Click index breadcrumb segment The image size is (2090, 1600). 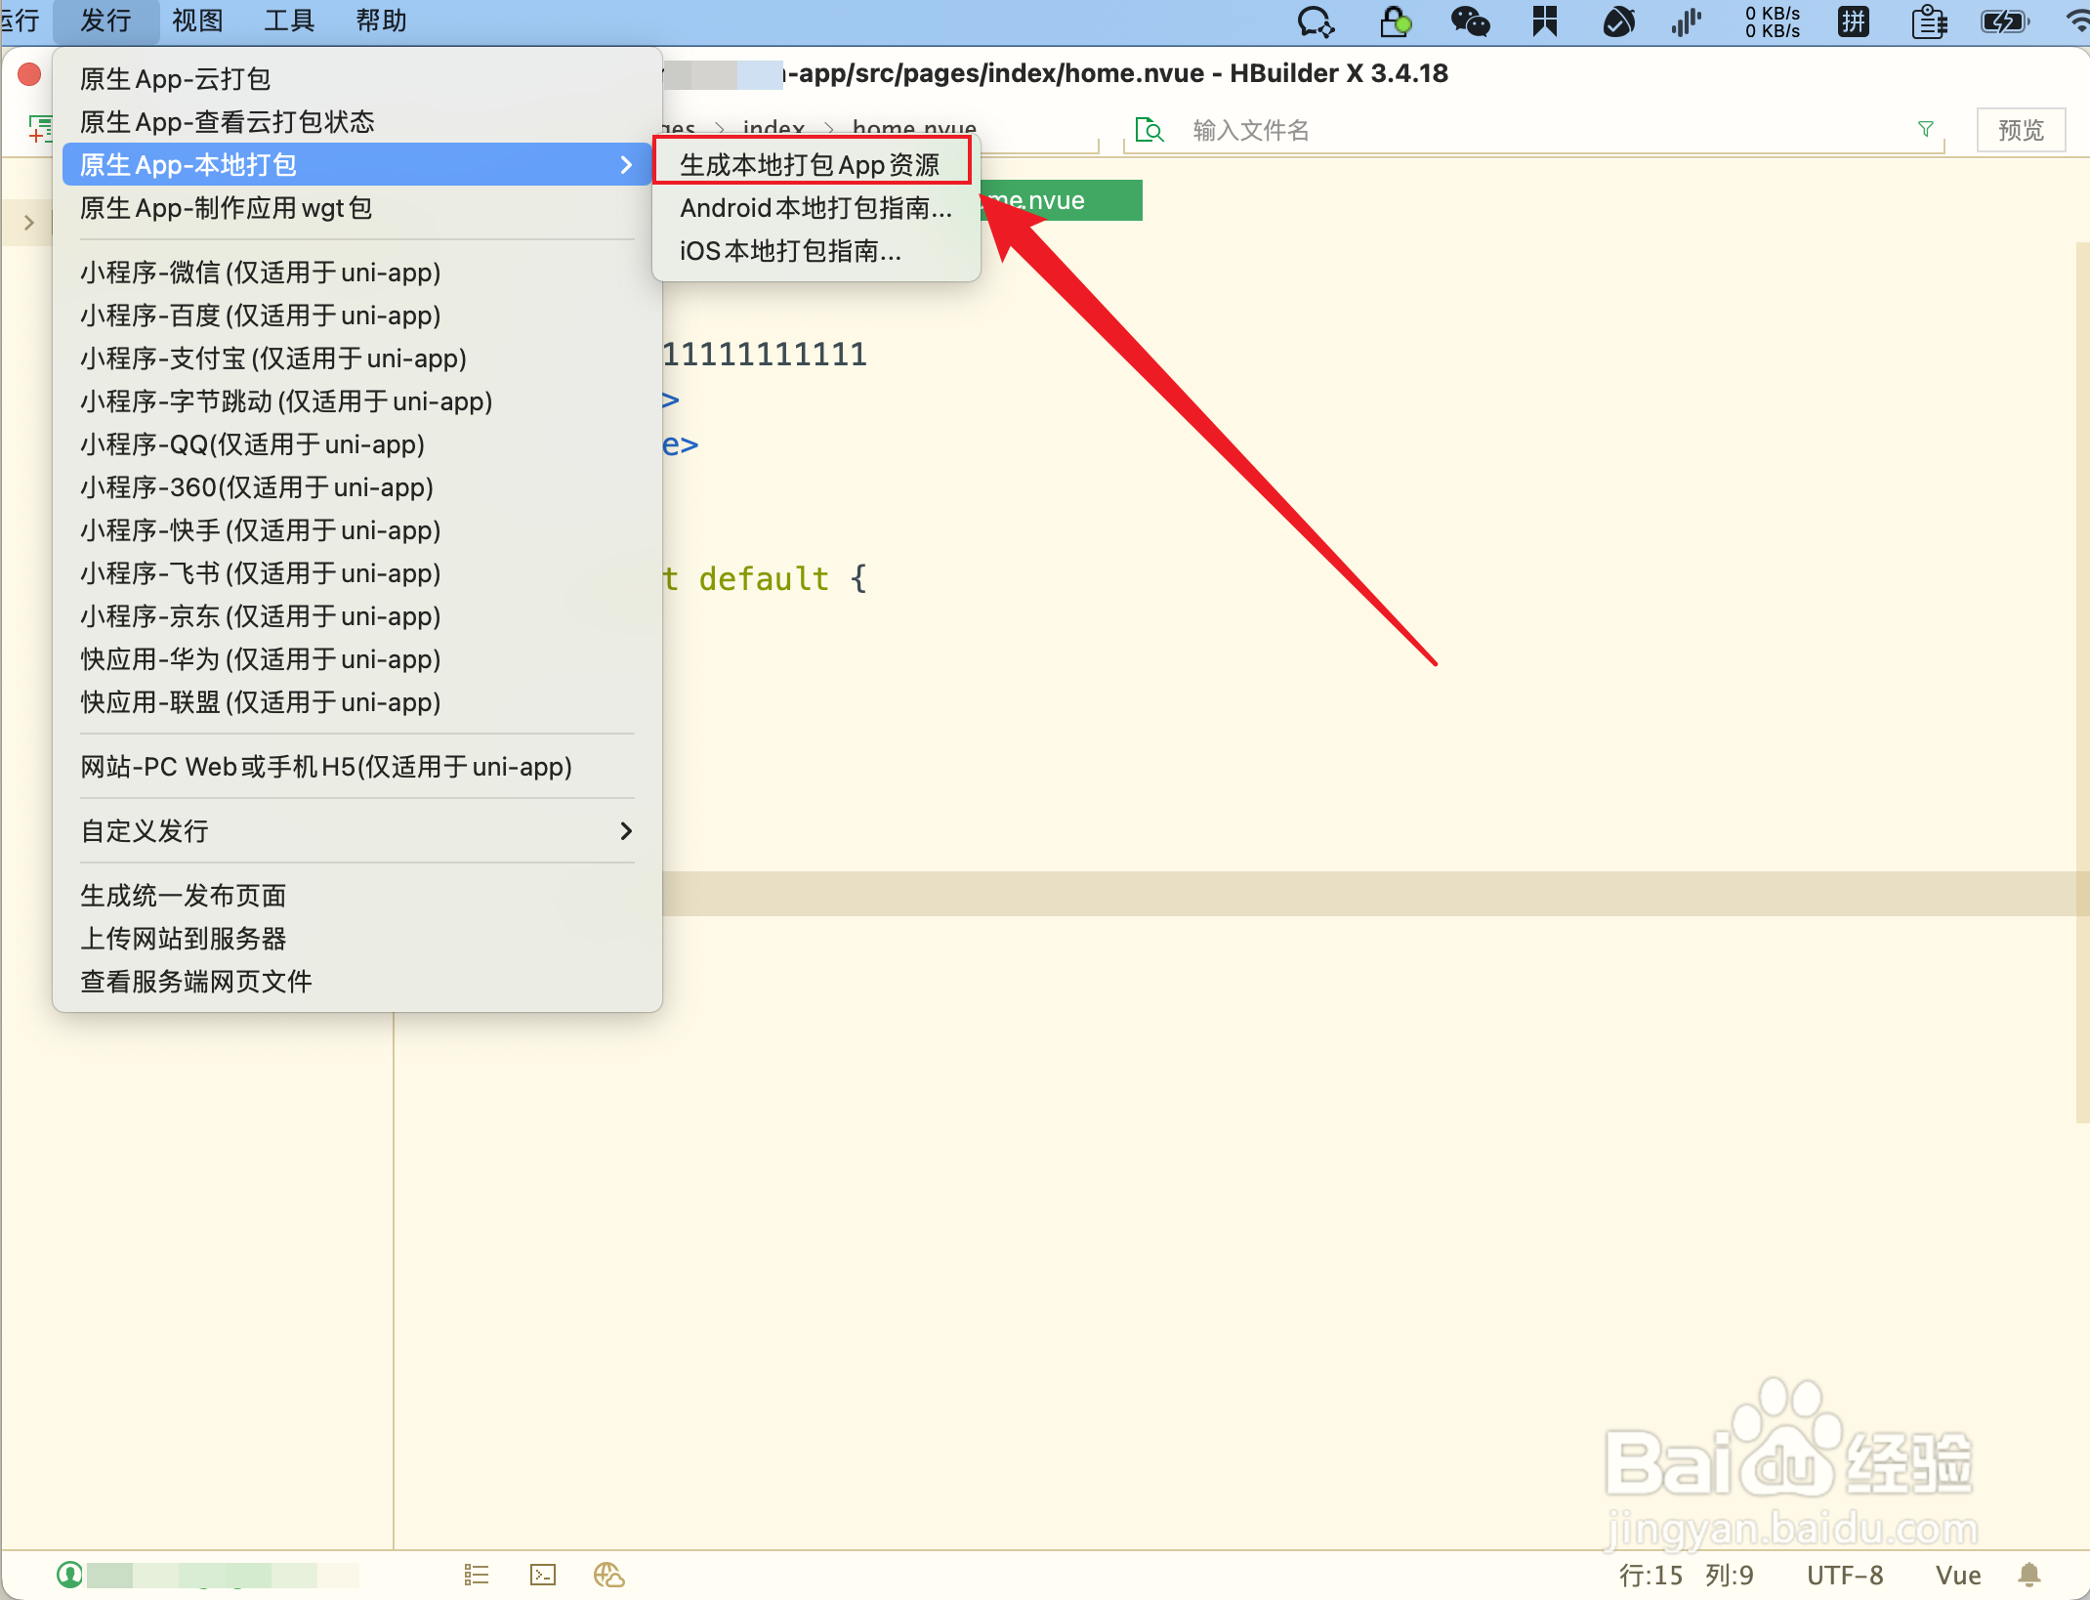(x=773, y=128)
